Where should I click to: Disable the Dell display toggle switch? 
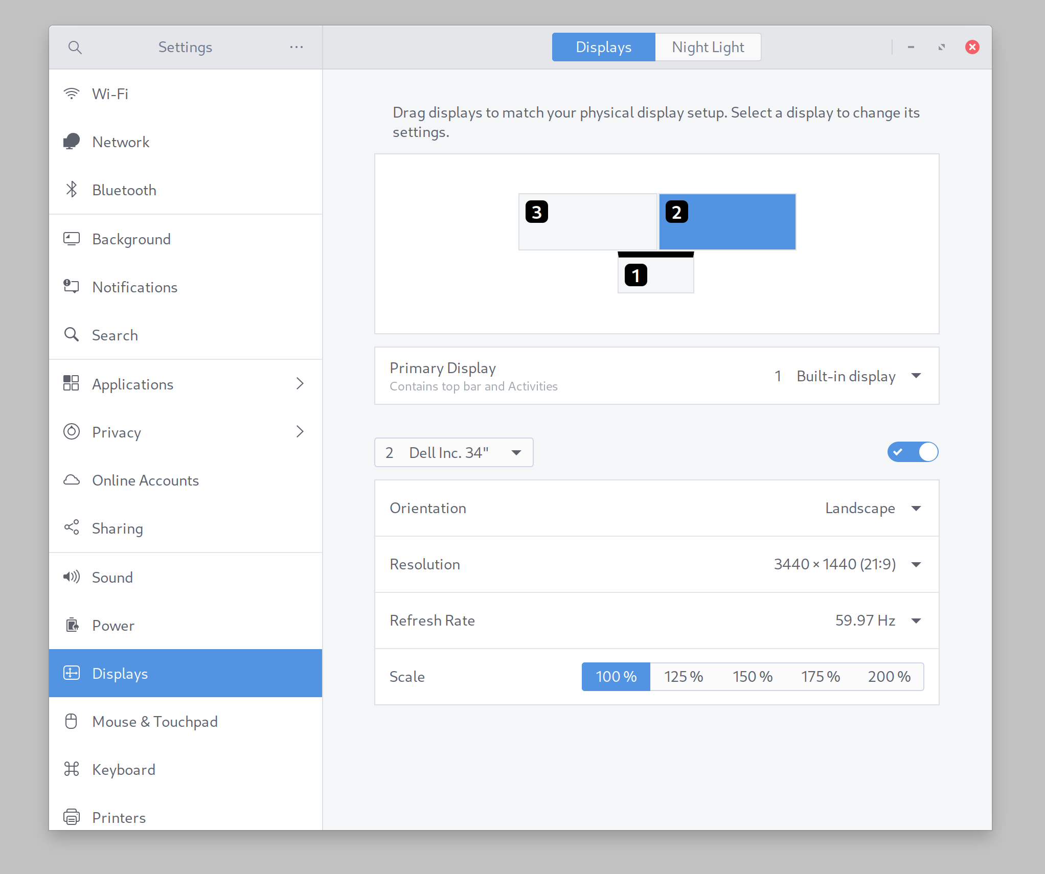tap(913, 452)
